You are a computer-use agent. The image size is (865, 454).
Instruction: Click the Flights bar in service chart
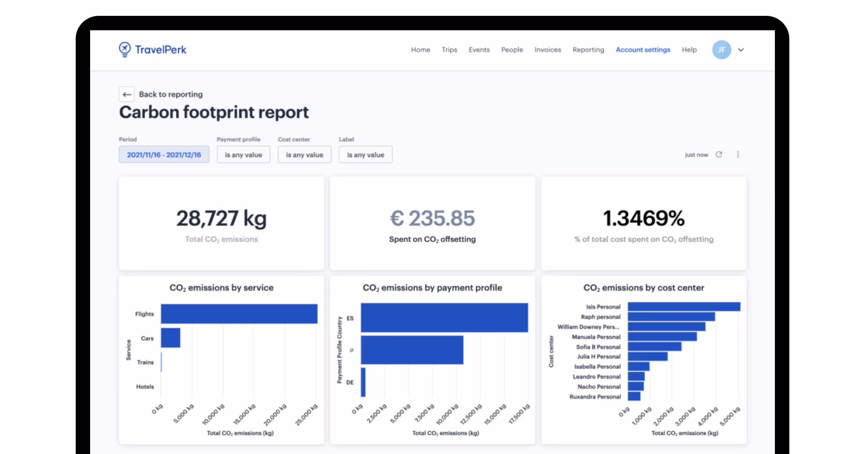(x=239, y=314)
